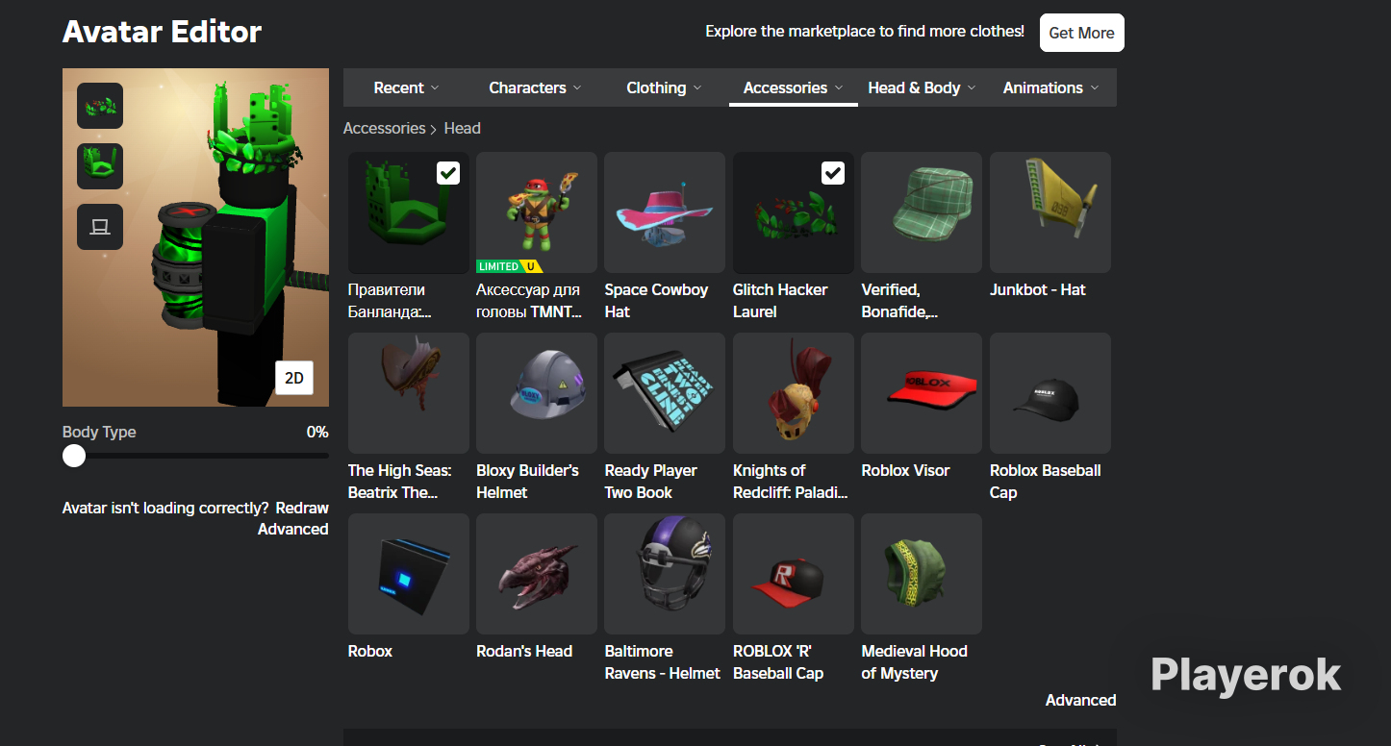This screenshot has height=746, width=1391.
Task: Click the Body Type 0% value
Action: coord(317,432)
